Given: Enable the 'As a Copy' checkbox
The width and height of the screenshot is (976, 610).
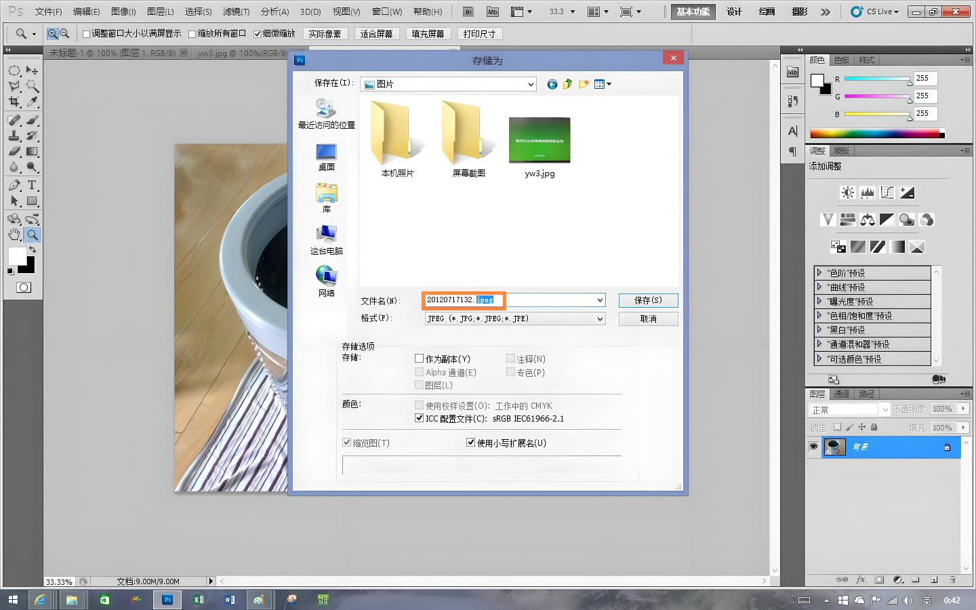Looking at the screenshot, I should pyautogui.click(x=419, y=359).
